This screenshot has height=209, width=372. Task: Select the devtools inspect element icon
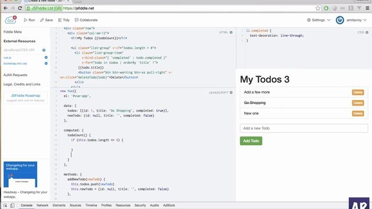(5, 206)
